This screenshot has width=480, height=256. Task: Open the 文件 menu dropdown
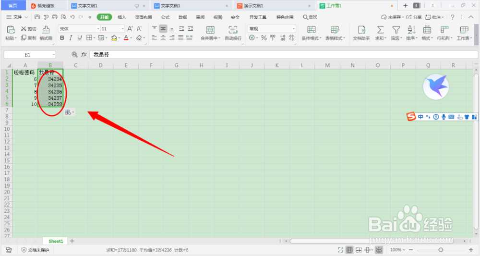pyautogui.click(x=17, y=17)
